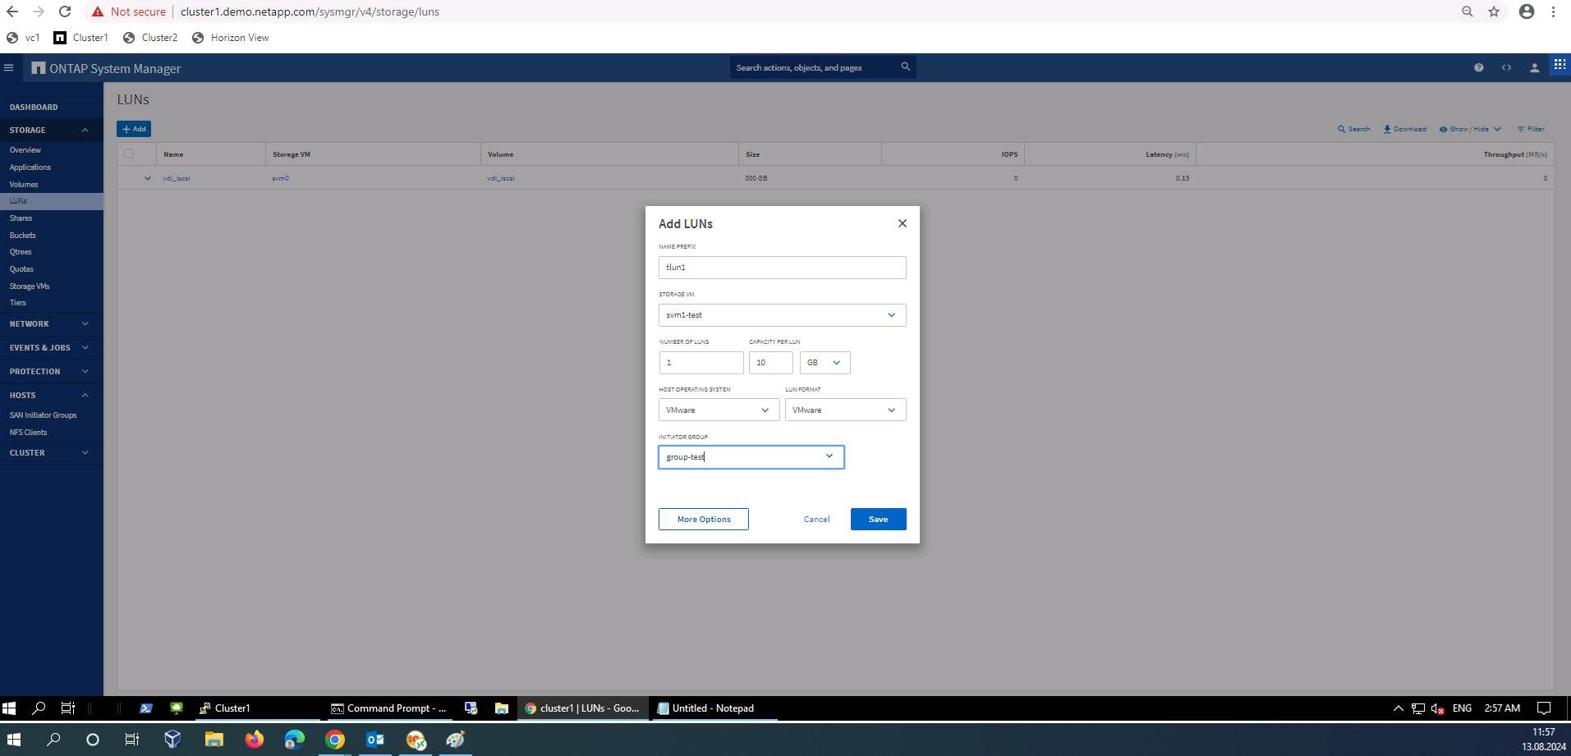The height and width of the screenshot is (756, 1571).
Task: Open the capacity unit GB dropdown
Action: (825, 363)
